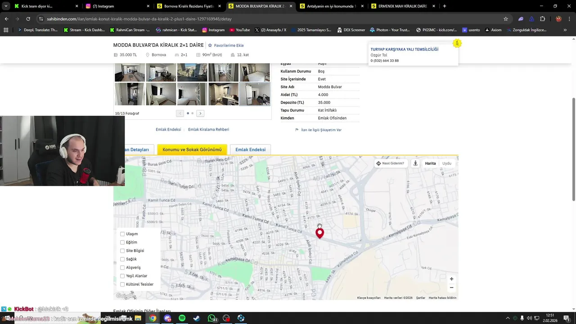Open Discord from the taskbar
The image size is (576, 324).
(x=167, y=318)
